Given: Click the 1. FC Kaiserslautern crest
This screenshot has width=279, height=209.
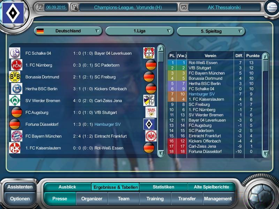Looking at the screenshot, I should [15, 148].
